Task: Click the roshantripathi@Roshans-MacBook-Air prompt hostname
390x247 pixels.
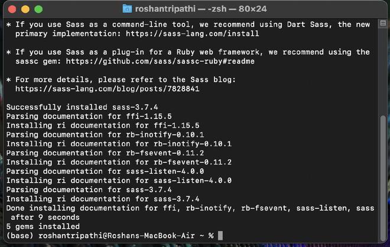Action: pos(119,235)
